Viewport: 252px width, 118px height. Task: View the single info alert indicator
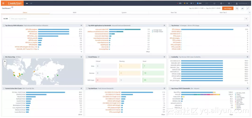coord(192,3)
